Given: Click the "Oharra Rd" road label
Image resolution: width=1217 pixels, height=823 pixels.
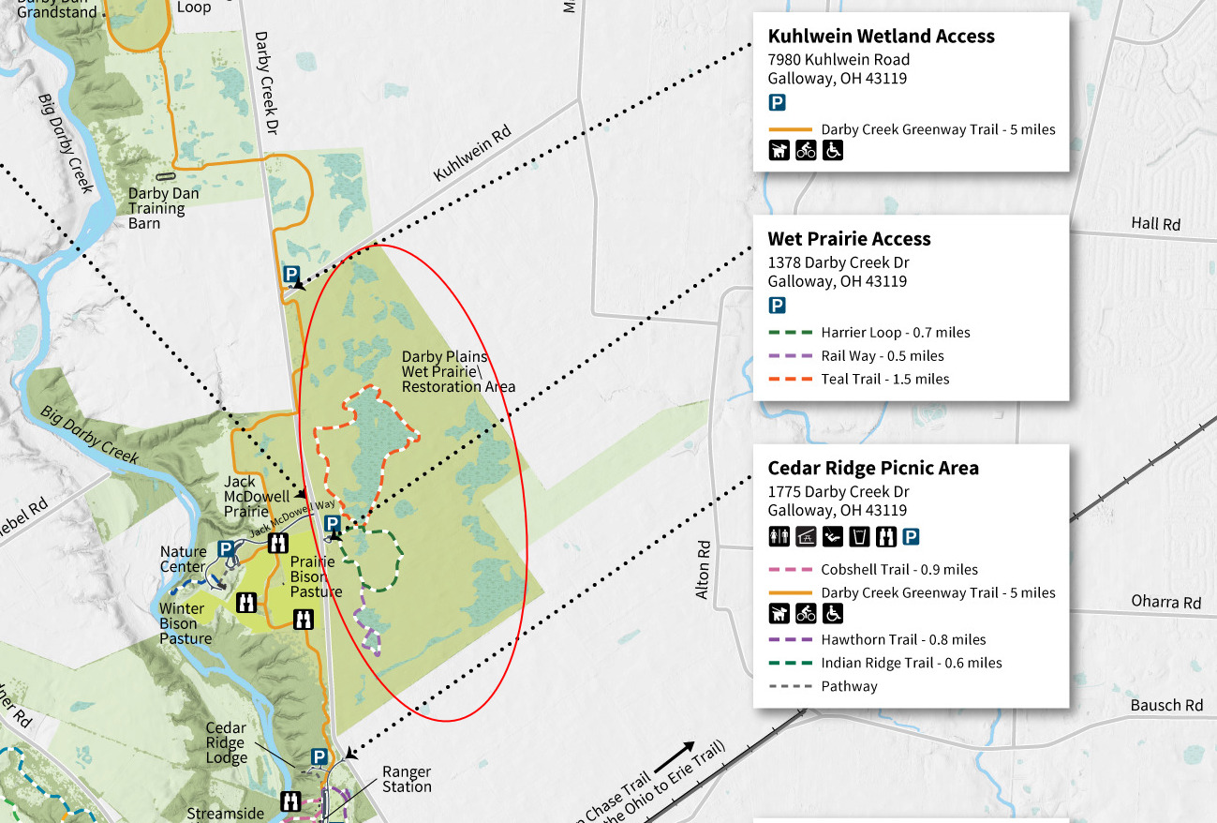Looking at the screenshot, I should [x=1166, y=603].
